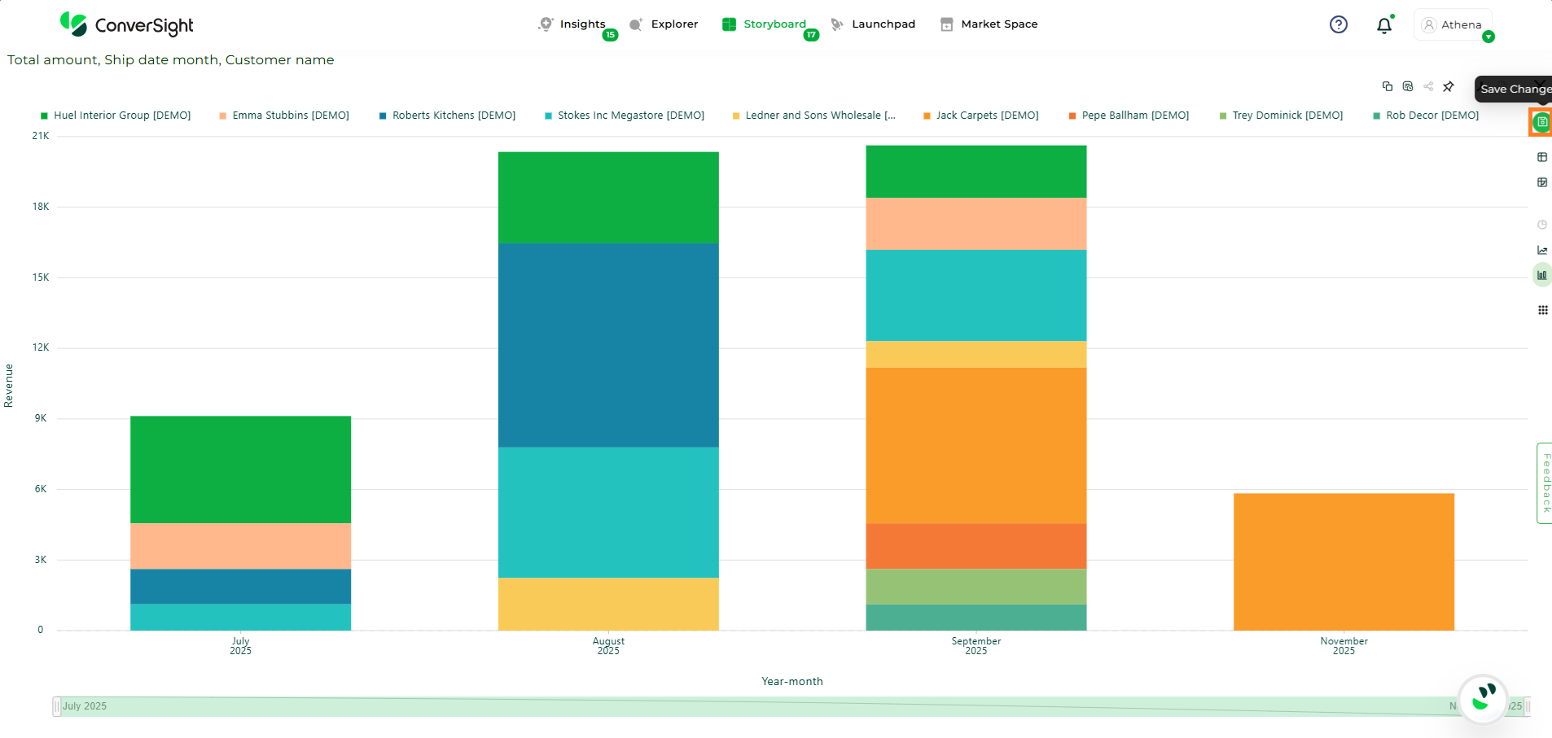Click the orange November 2025 bar
Viewport: 1552px width, 738px height.
(1344, 561)
